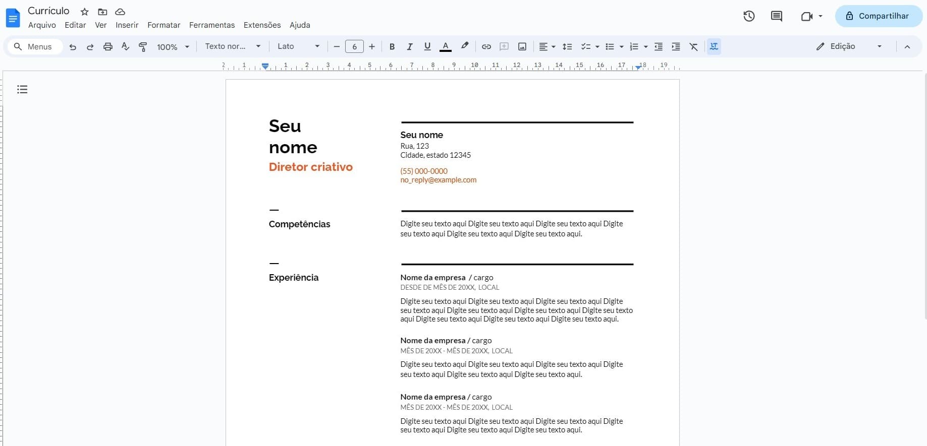Viewport: 927px width, 446px height.
Task: Open version history clock icon
Action: (749, 16)
